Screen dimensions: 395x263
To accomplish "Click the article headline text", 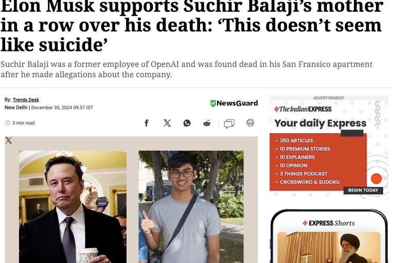I will click(192, 25).
